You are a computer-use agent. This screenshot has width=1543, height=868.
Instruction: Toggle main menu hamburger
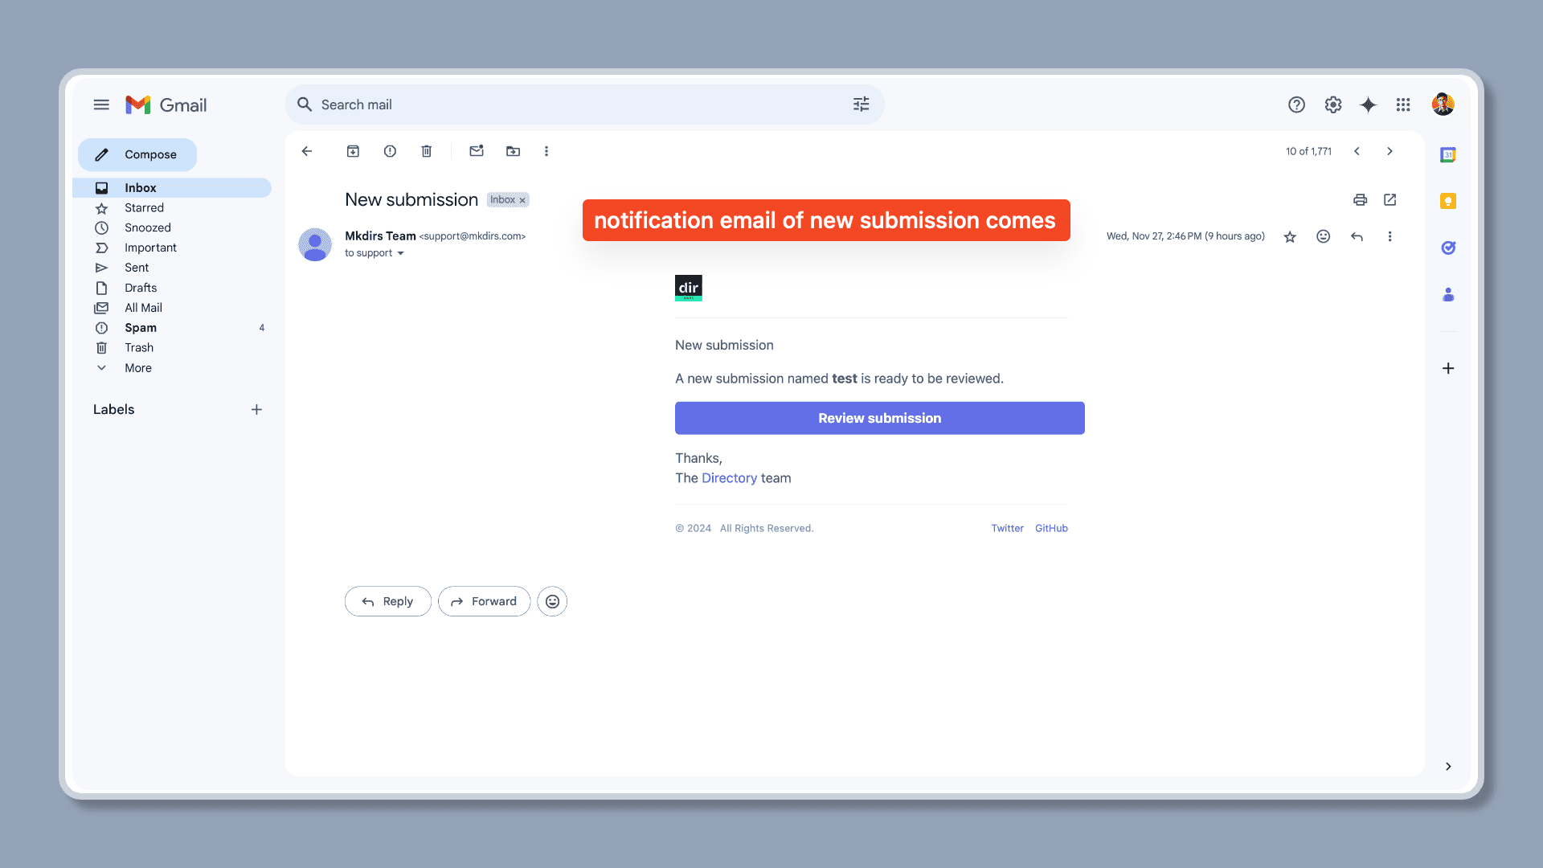click(x=101, y=104)
